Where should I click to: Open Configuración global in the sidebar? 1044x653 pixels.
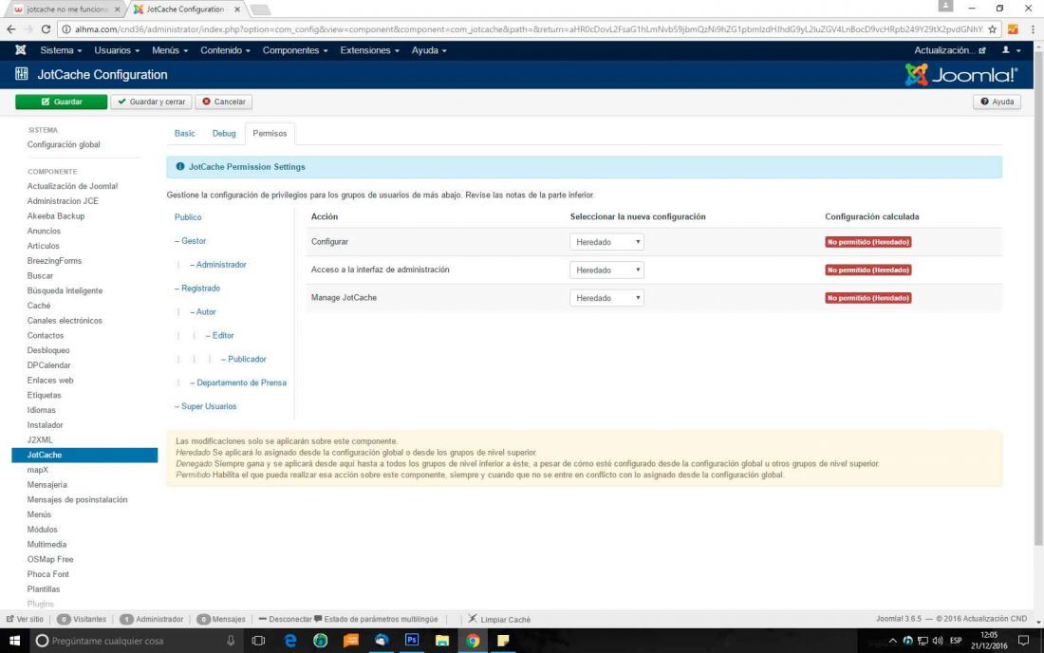point(64,144)
